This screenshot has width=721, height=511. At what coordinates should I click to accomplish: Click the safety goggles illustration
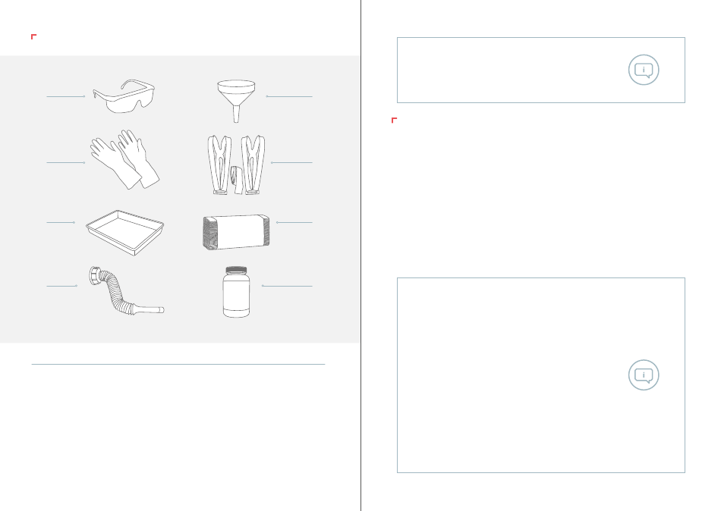point(124,96)
